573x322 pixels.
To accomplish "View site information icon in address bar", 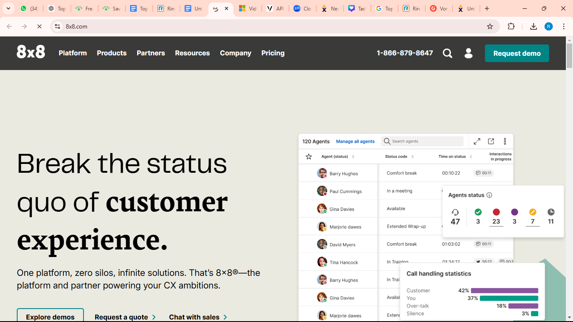I will tap(58, 26).
